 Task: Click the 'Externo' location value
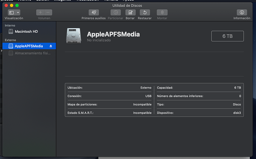point(146,88)
